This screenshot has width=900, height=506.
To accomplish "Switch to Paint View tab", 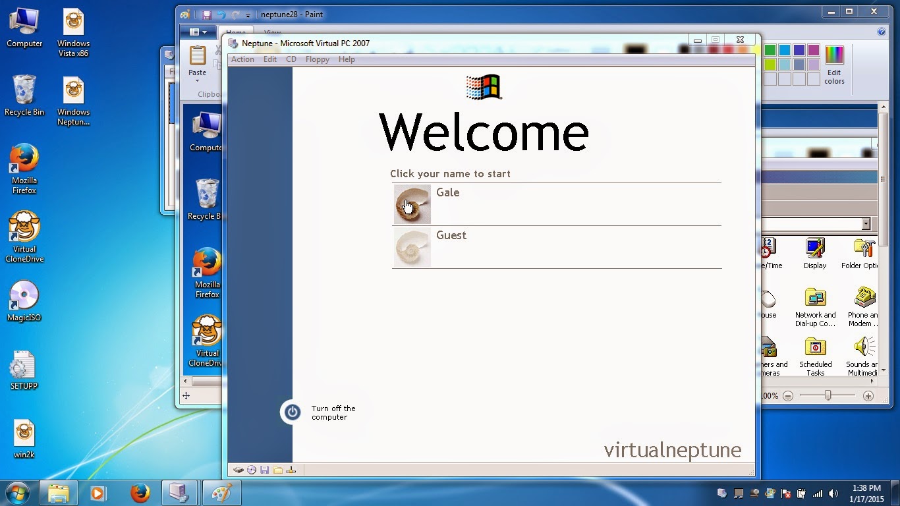I will click(x=272, y=32).
